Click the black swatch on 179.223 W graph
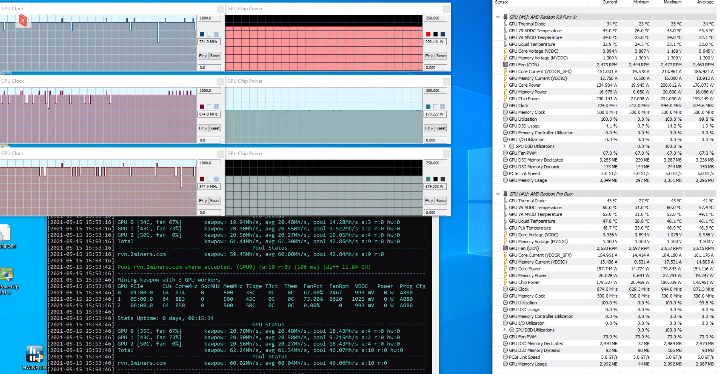This screenshot has height=374, width=720. (436, 179)
